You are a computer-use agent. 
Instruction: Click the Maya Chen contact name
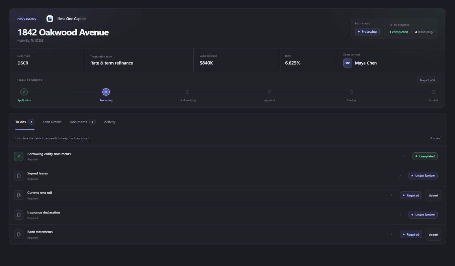366,63
